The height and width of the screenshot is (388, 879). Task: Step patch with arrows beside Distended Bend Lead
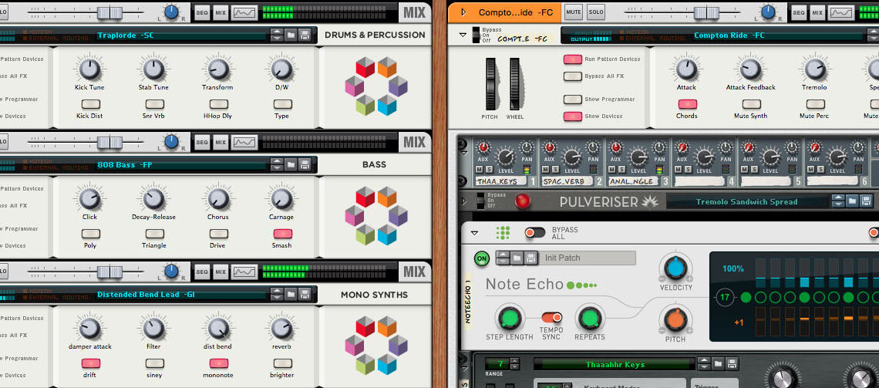tap(277, 295)
